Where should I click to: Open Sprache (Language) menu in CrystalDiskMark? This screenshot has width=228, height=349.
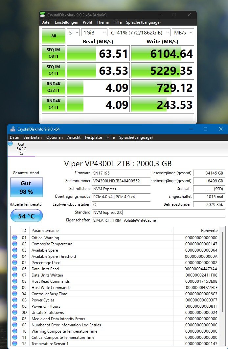point(143,22)
